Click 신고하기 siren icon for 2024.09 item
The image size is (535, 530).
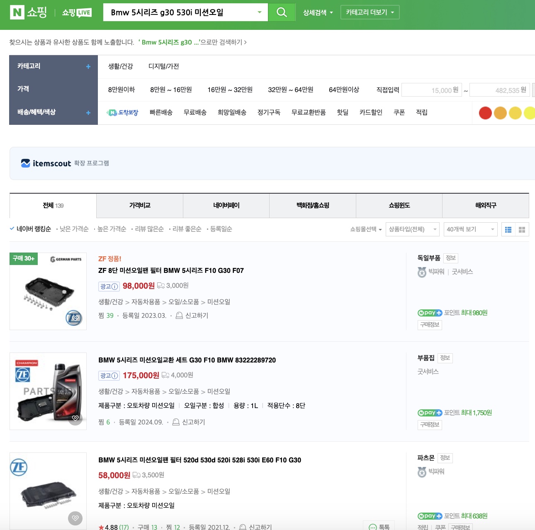click(x=176, y=422)
